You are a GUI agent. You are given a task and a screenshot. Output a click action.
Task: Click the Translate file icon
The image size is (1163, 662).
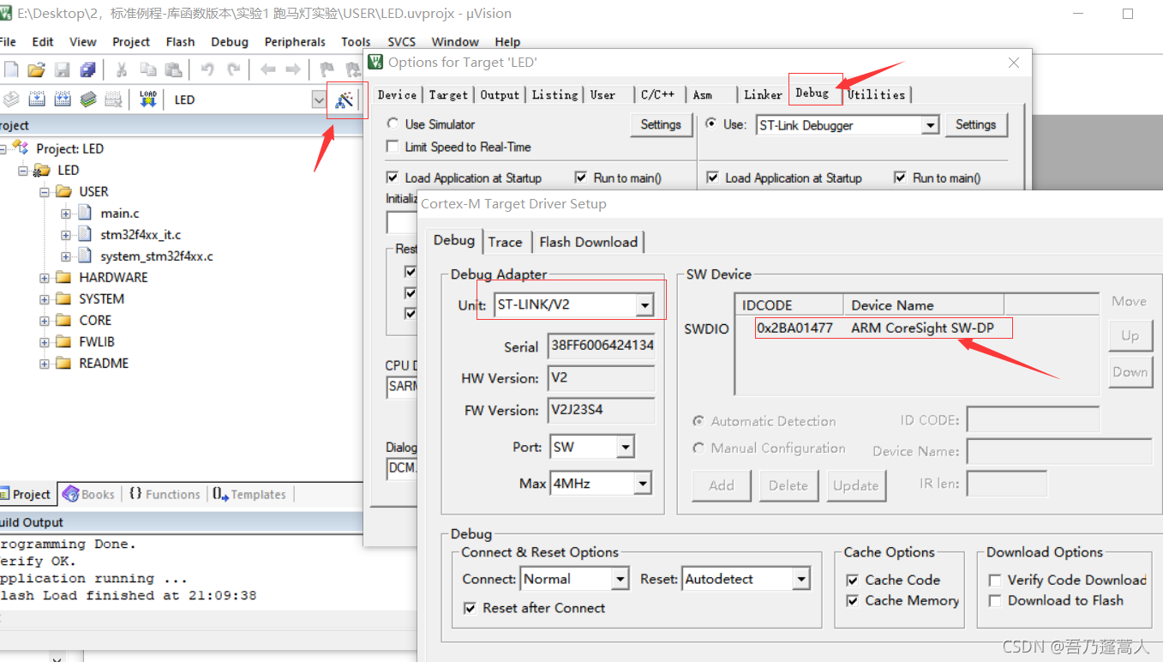pyautogui.click(x=11, y=99)
